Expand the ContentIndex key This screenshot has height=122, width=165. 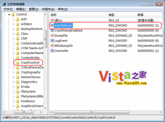14,58
